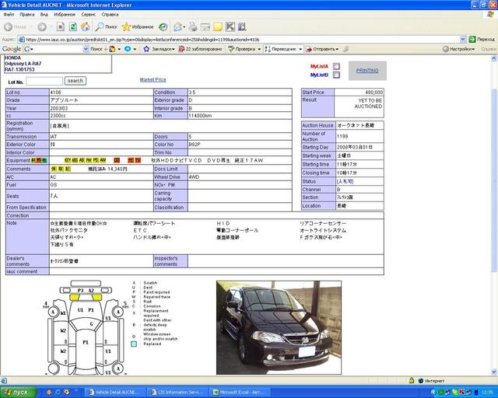
Task: Click '22 заблокировано' popup blocker button
Action: click(x=200, y=49)
